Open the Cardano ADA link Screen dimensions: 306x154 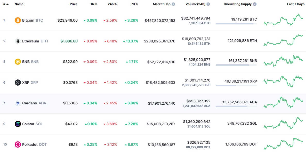coord(34,103)
